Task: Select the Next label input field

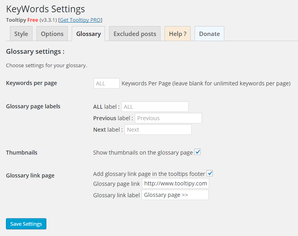Action: [158, 130]
